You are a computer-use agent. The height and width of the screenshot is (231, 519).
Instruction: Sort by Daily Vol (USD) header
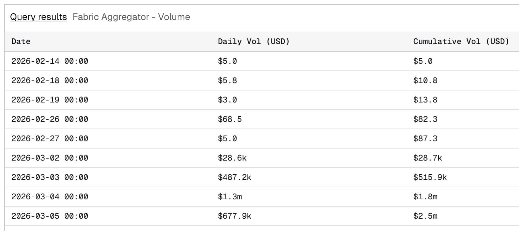[253, 41]
